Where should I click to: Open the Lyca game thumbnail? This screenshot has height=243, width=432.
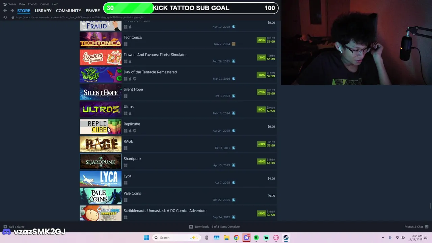click(x=100, y=179)
